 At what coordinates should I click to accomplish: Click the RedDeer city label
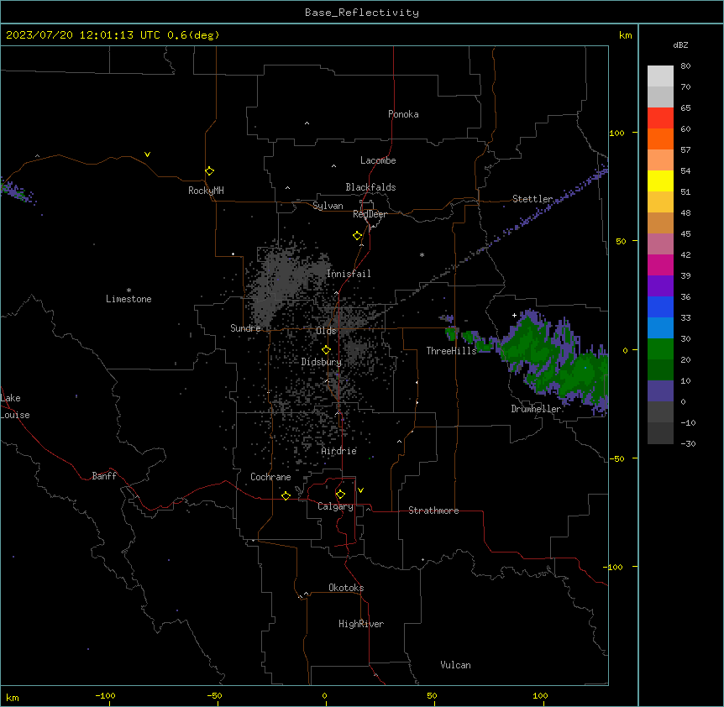[x=370, y=214]
